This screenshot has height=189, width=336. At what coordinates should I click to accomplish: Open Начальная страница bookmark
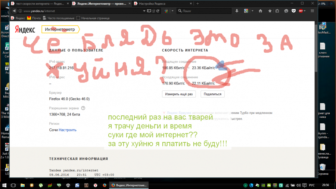click(93, 18)
